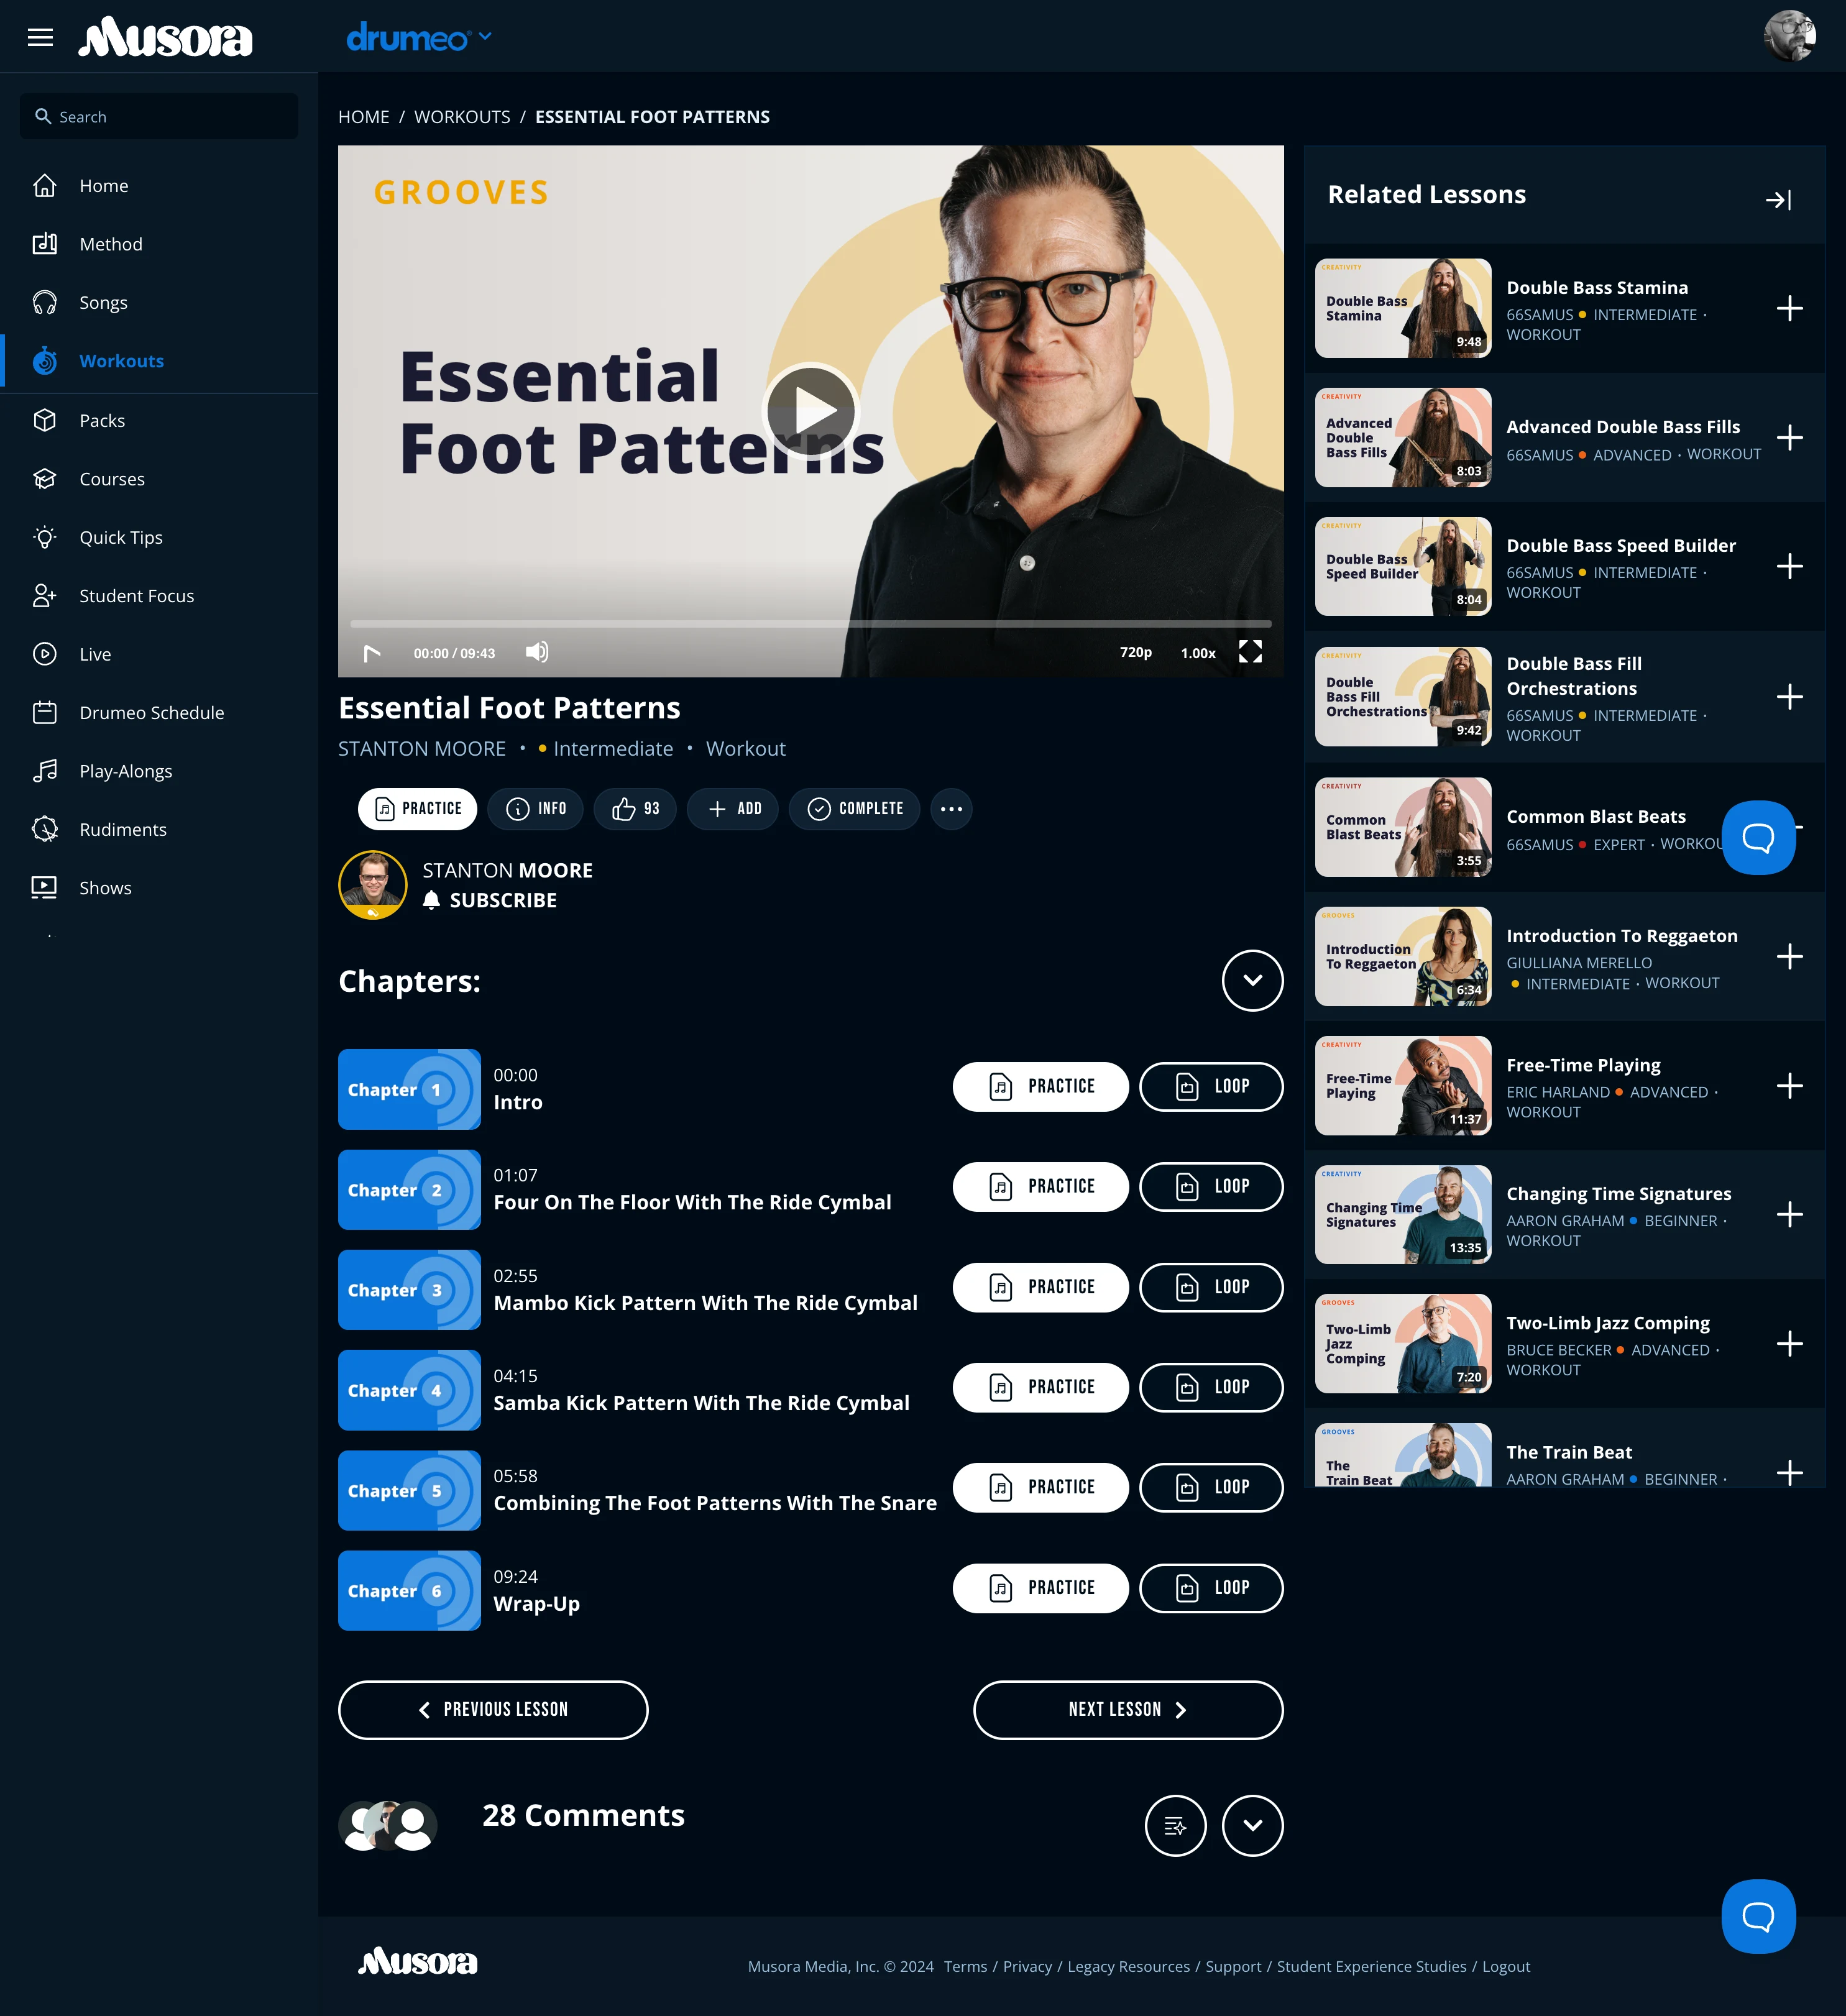Open the user profile avatar
Viewport: 1846px width, 2016px height.
[x=1789, y=37]
